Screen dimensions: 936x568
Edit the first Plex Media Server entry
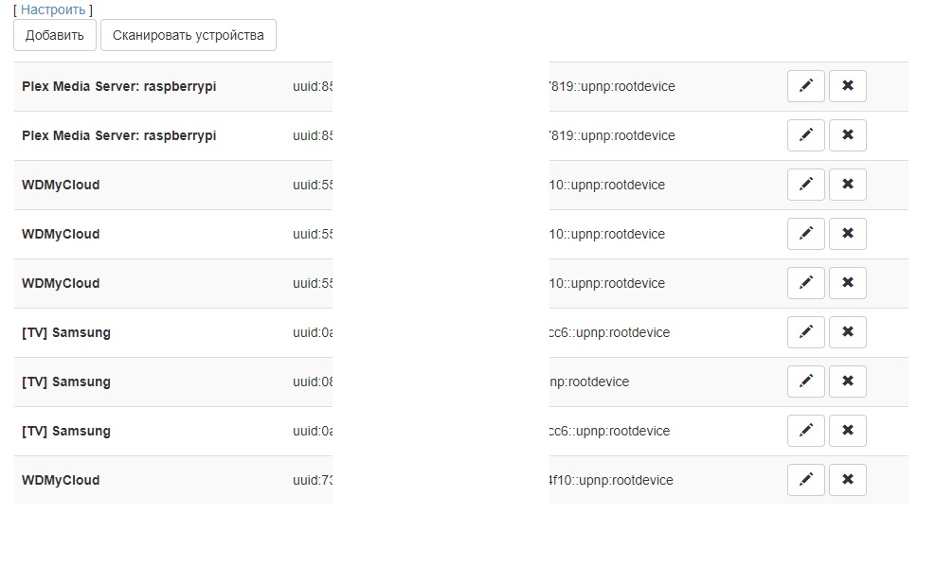806,86
